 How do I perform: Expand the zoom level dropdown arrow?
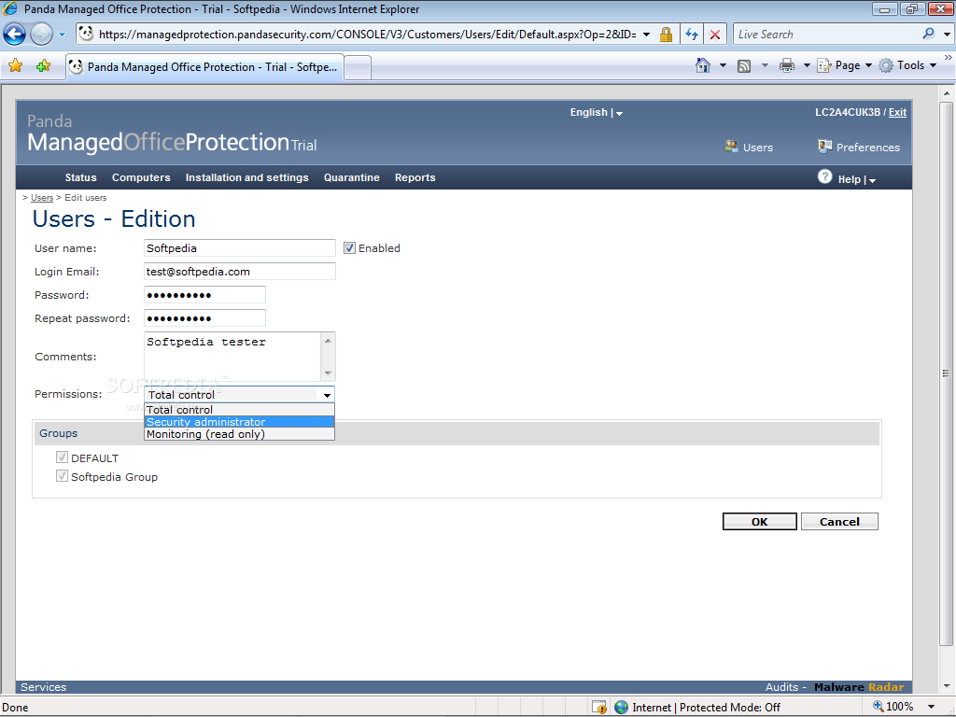(x=931, y=708)
